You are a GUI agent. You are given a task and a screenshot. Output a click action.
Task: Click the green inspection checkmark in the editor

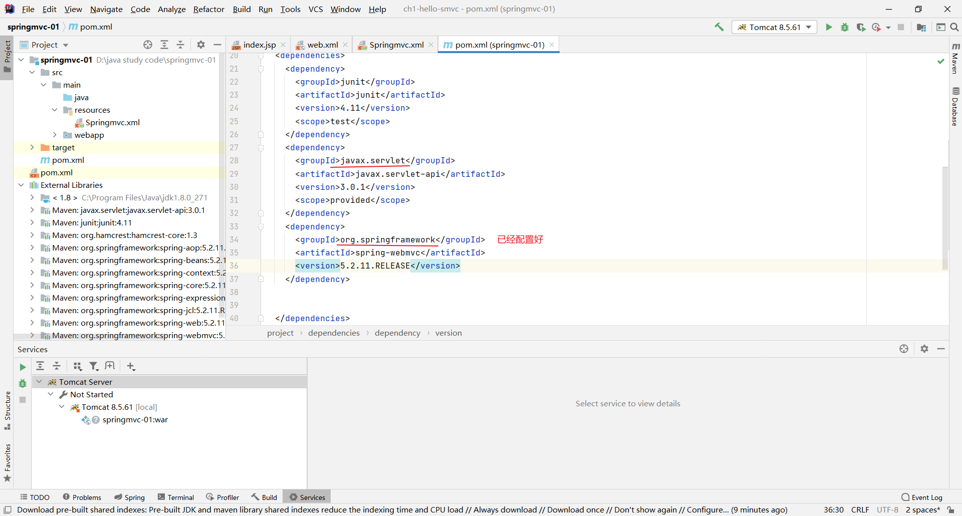(941, 61)
